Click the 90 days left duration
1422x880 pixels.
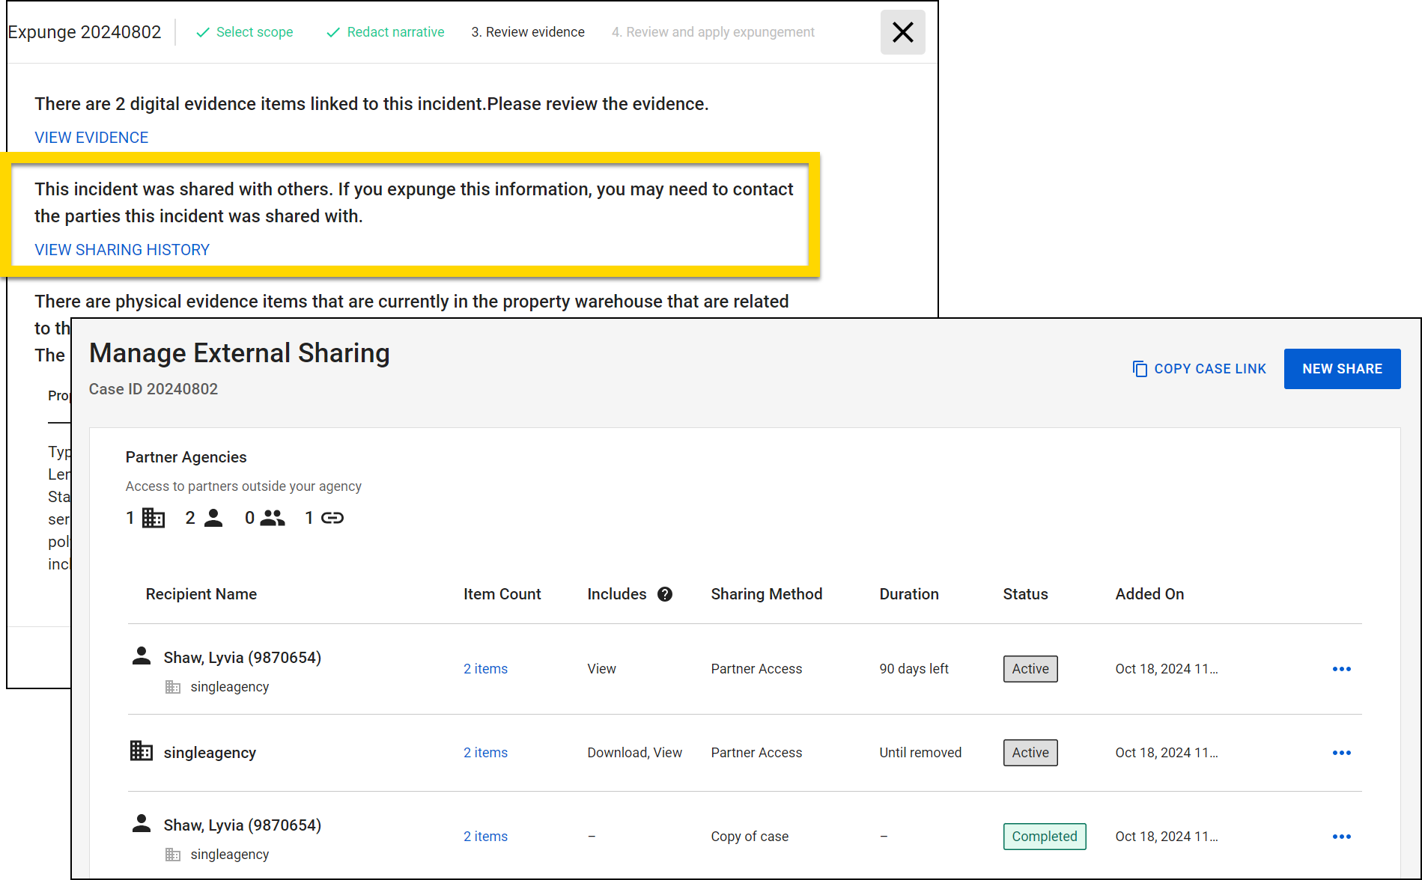[x=914, y=669]
